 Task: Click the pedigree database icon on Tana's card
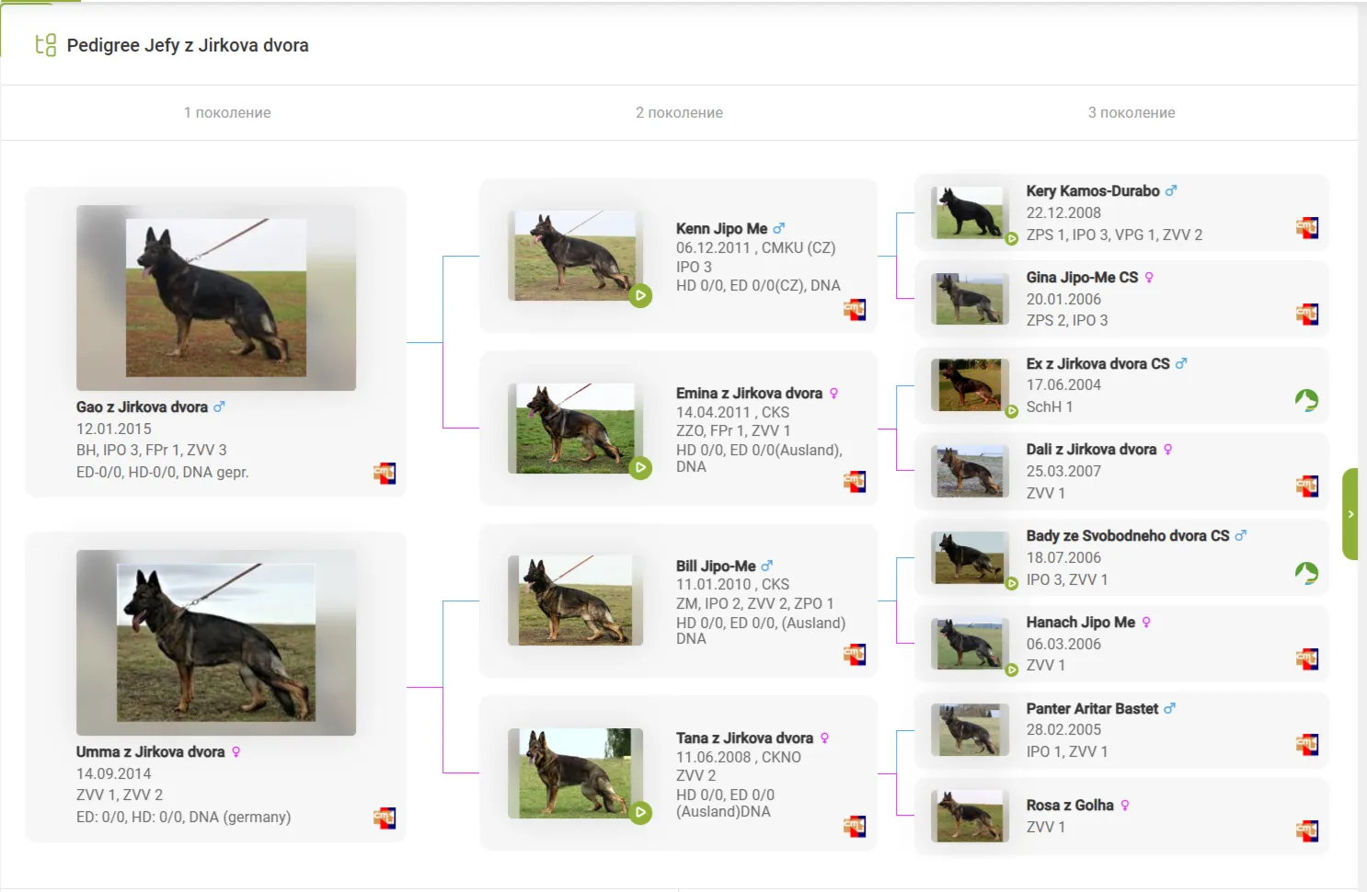click(854, 827)
